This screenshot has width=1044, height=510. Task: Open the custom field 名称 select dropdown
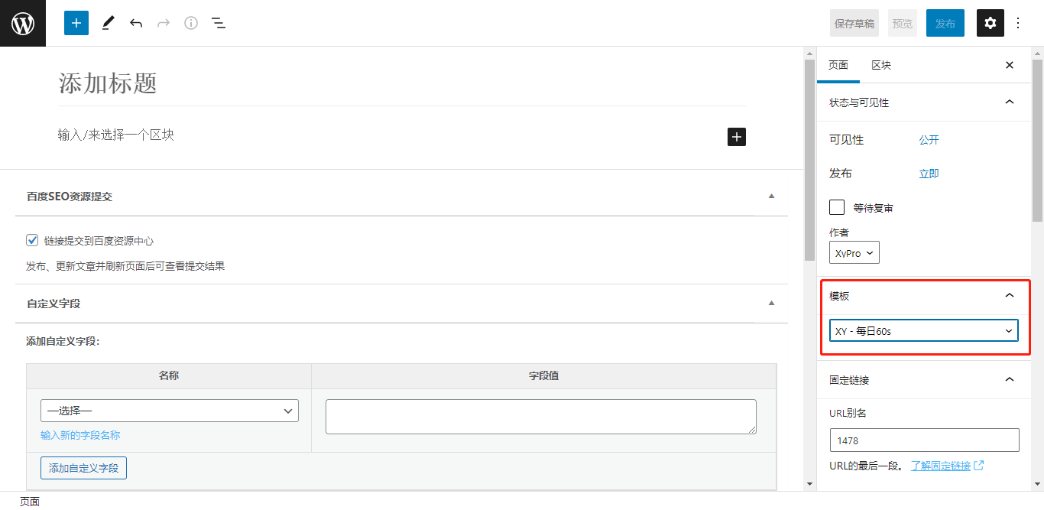pyautogui.click(x=169, y=411)
